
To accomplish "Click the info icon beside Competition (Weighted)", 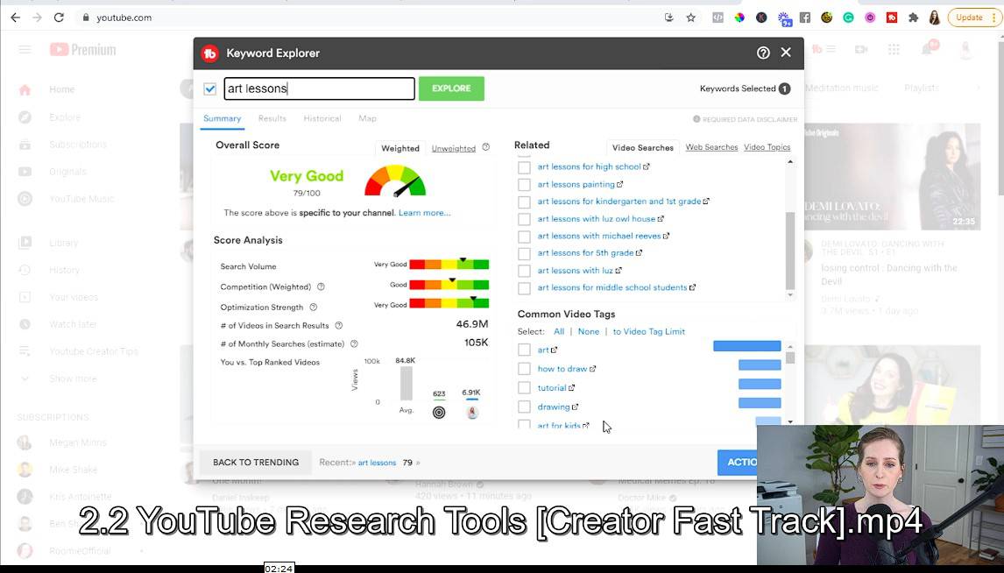I will click(321, 286).
